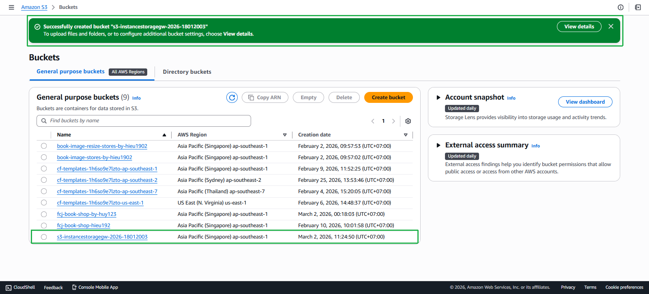
Task: Open the page info panel icon
Action: (621, 7)
